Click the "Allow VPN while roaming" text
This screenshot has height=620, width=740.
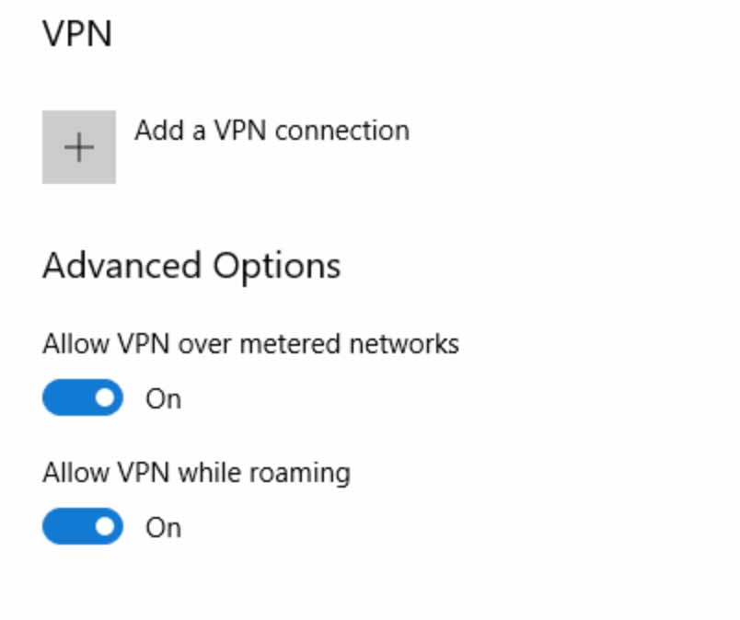[196, 473]
